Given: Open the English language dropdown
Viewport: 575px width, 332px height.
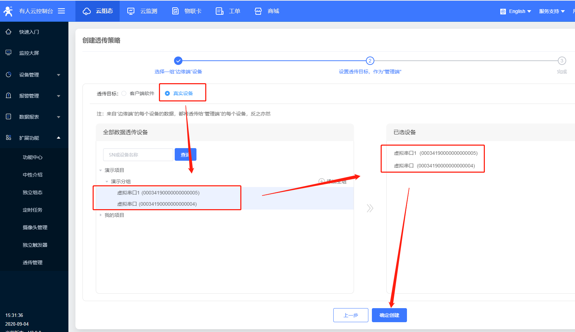Looking at the screenshot, I should pos(516,11).
